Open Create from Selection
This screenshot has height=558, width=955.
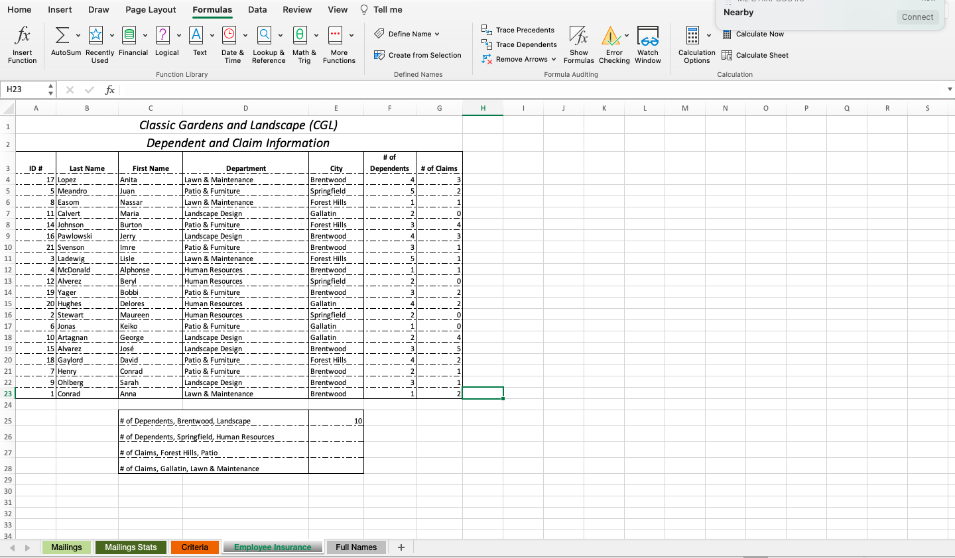click(x=417, y=56)
